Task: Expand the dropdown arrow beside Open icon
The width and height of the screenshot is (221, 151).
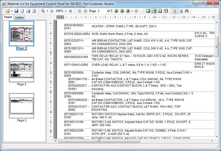Action: click(11, 11)
